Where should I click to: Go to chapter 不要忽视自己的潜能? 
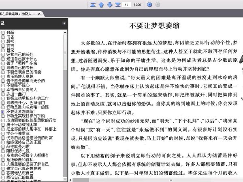tap(24, 72)
